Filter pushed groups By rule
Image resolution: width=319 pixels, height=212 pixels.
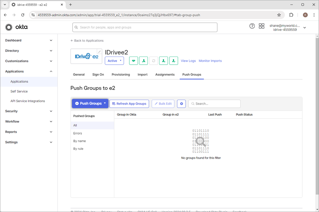click(93, 149)
